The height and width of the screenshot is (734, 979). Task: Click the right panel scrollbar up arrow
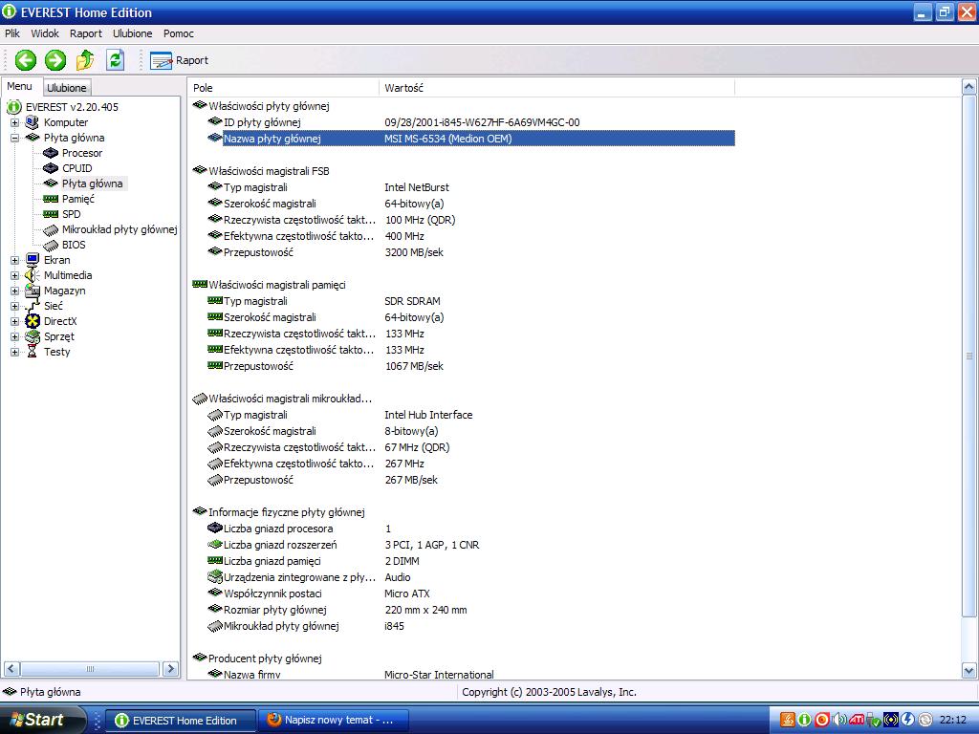[x=969, y=87]
